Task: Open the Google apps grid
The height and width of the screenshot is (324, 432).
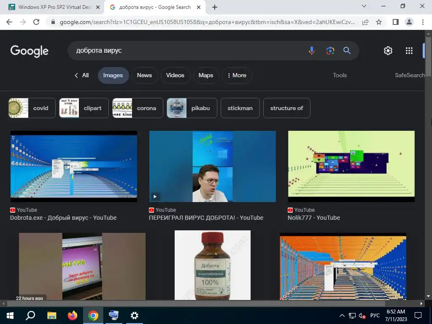Action: (409, 51)
